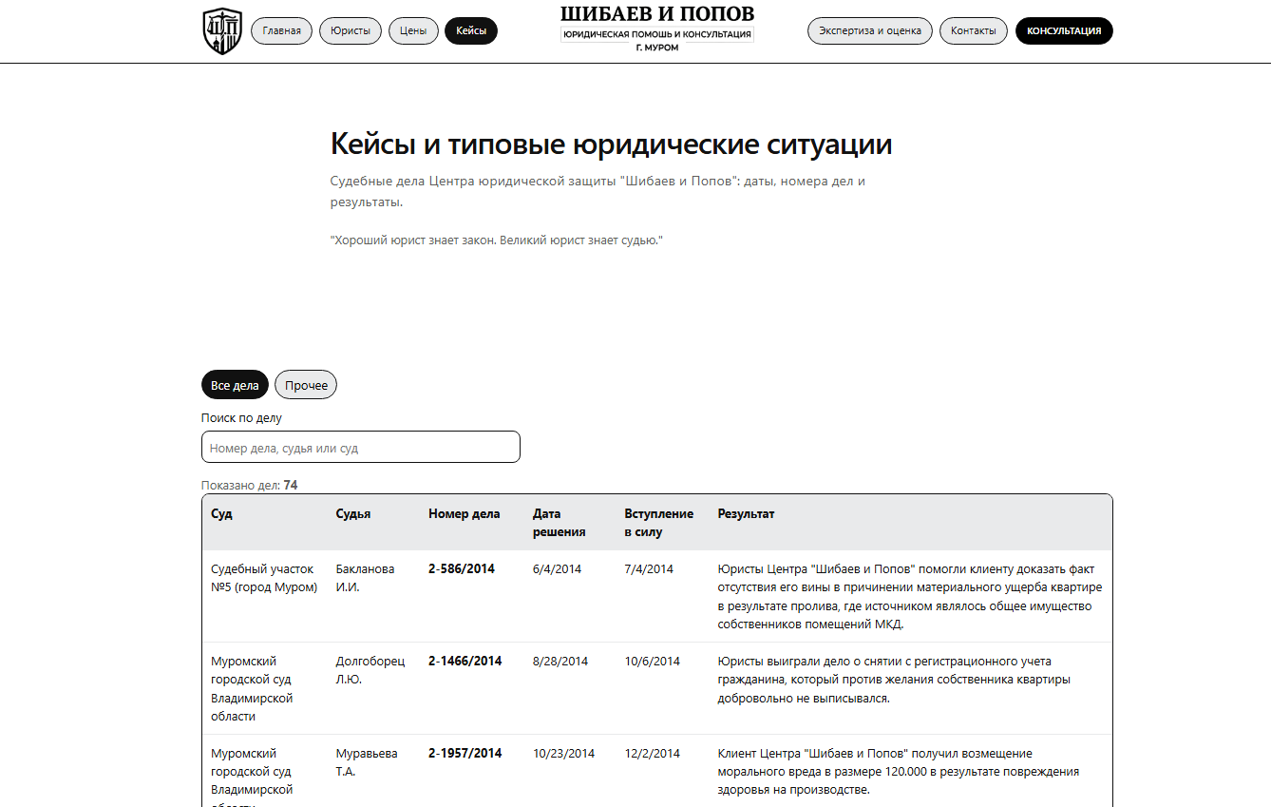Click Судебный участок №5 court cell

tap(264, 578)
